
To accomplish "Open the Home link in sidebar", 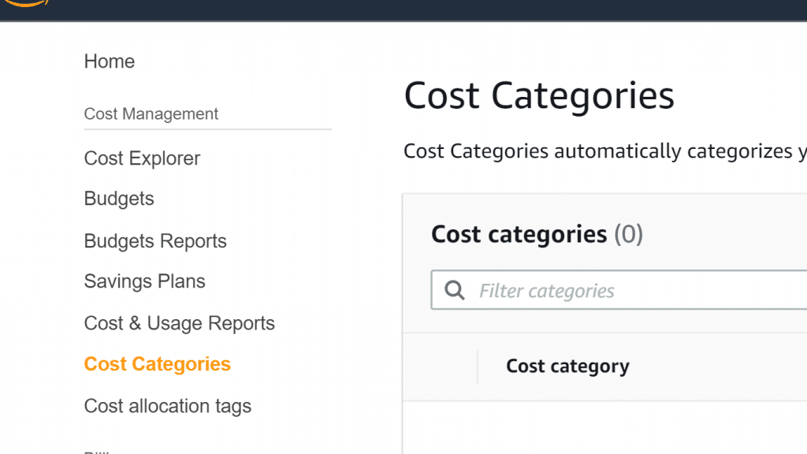I will click(109, 61).
